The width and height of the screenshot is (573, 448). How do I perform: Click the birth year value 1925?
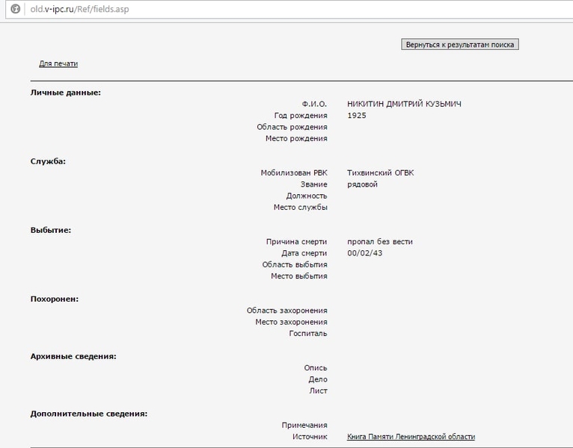357,116
